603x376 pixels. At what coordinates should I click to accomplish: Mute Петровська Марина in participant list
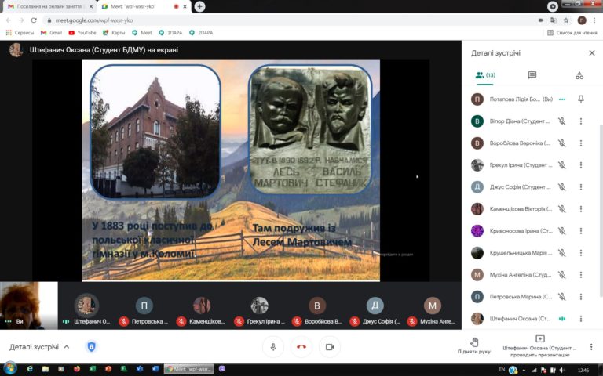click(x=562, y=296)
